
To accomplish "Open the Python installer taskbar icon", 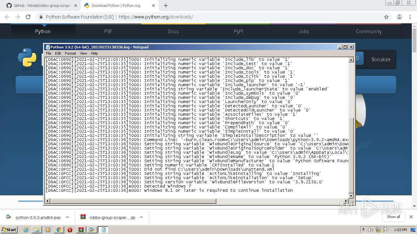I will pyautogui.click(x=92, y=230).
